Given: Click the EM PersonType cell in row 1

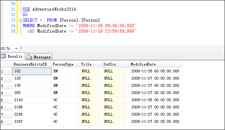Looking at the screenshot, I should 64,71.
